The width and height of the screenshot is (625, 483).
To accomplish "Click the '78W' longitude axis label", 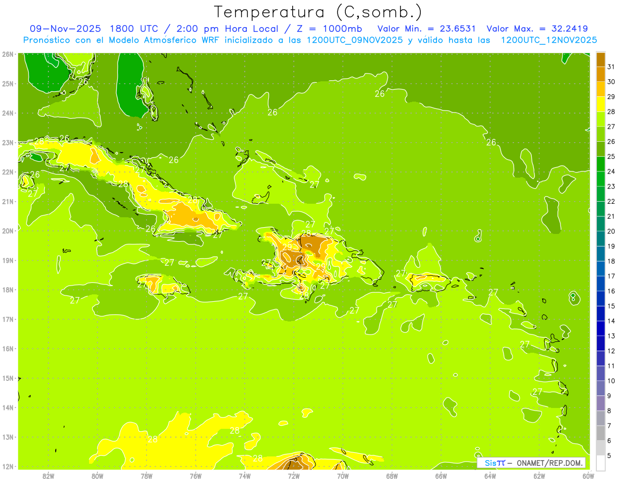I will click(x=146, y=476).
